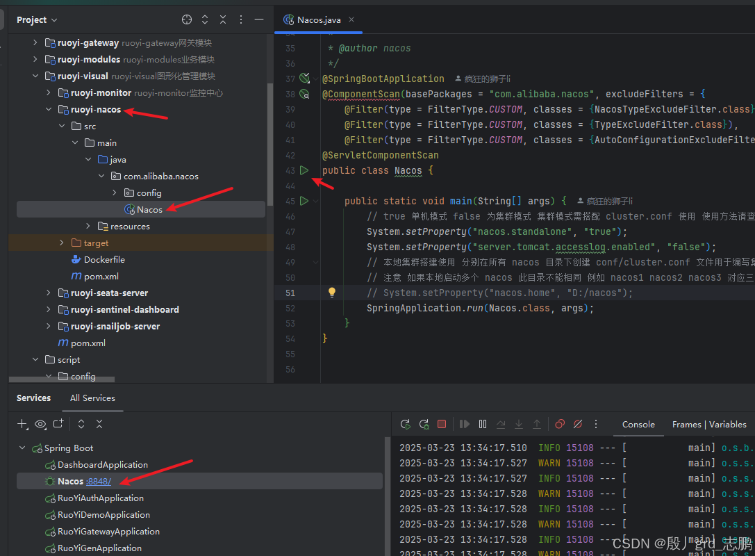The image size is (755, 556).
Task: Expand all services icon
Action: [81, 424]
